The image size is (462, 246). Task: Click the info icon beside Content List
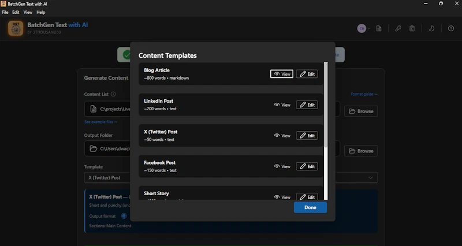(113, 94)
